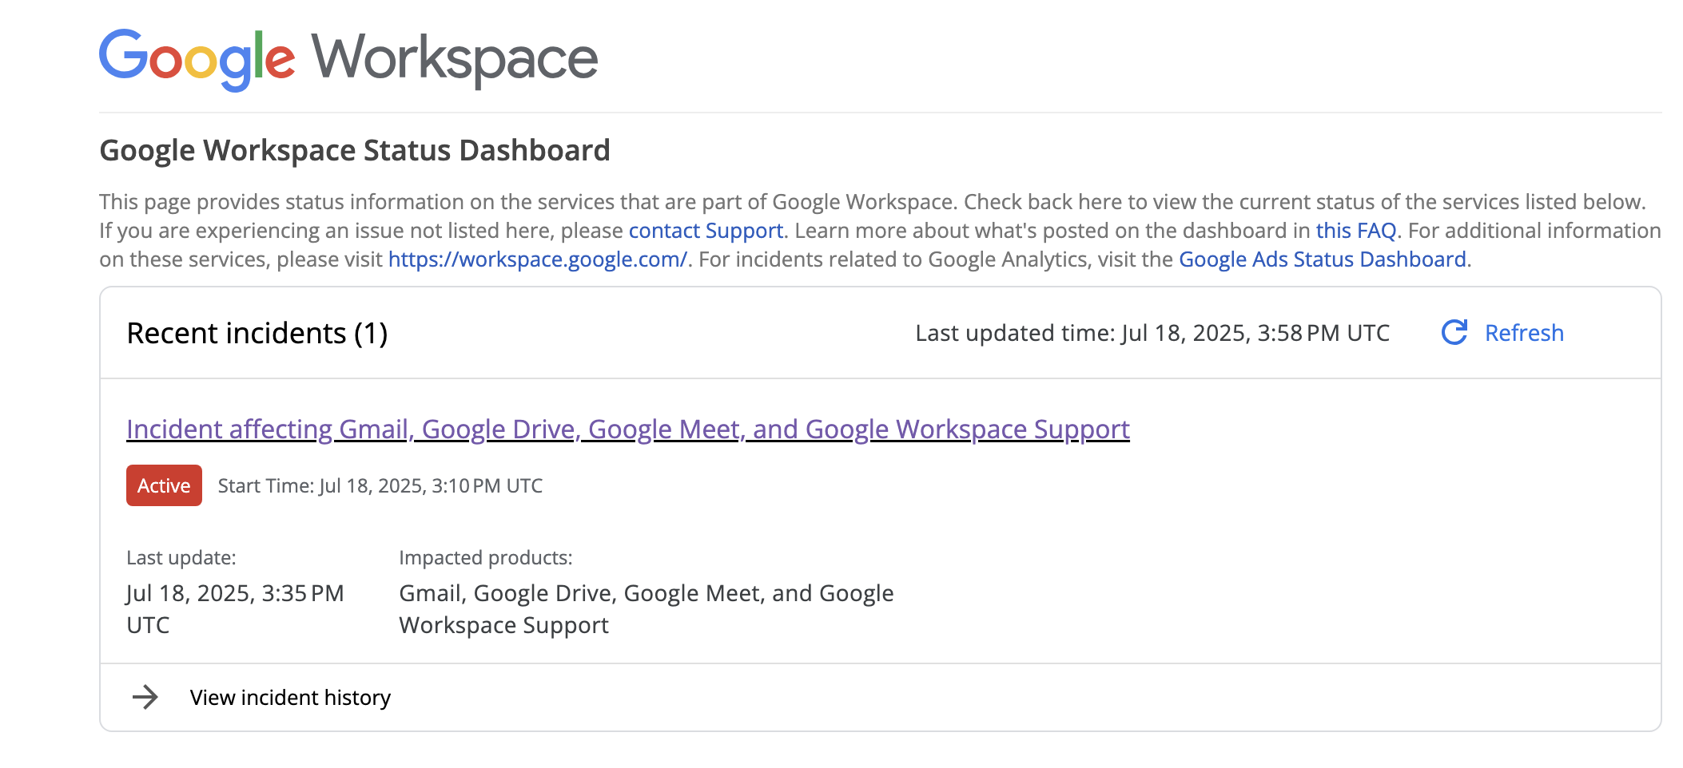Click the Last updated time text
The width and height of the screenshot is (1683, 768).
[1152, 333]
